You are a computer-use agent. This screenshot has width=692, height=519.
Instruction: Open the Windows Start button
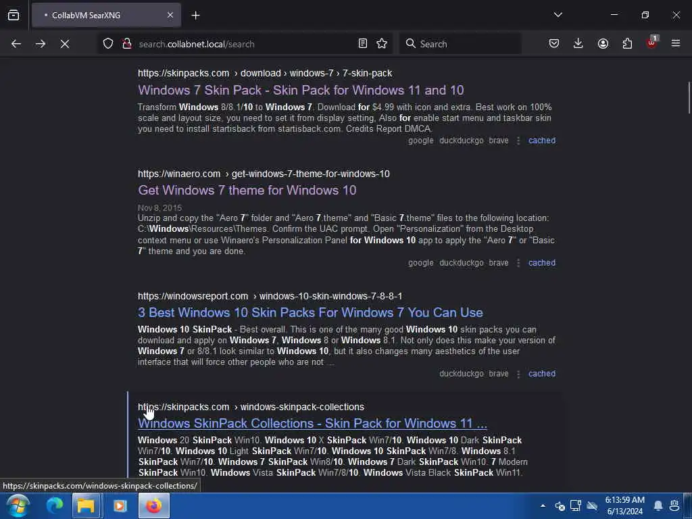click(18, 505)
